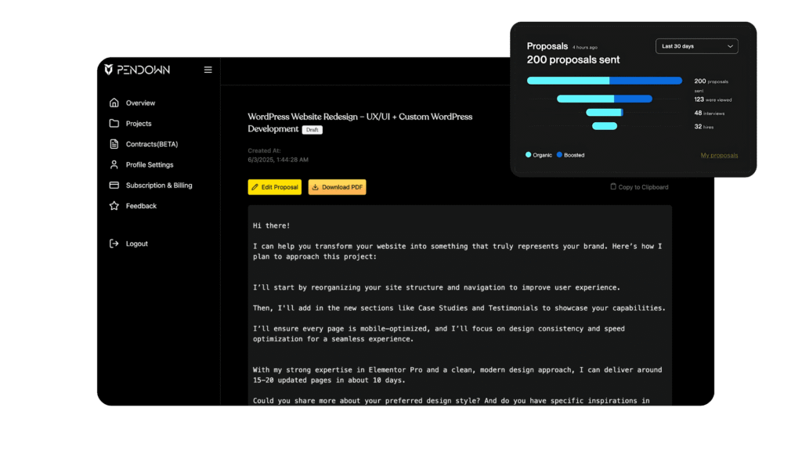Click the Draft status badge
Image resolution: width=802 pixels, height=451 pixels.
point(312,130)
